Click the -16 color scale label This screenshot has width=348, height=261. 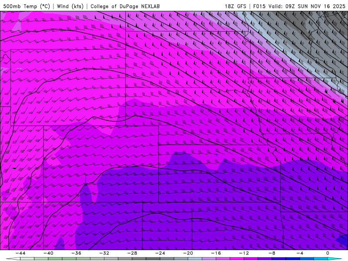click(216, 253)
